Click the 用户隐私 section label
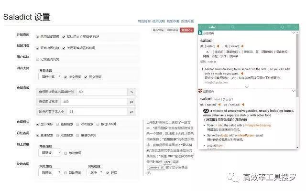This screenshot has width=306, height=191. tap(23, 57)
